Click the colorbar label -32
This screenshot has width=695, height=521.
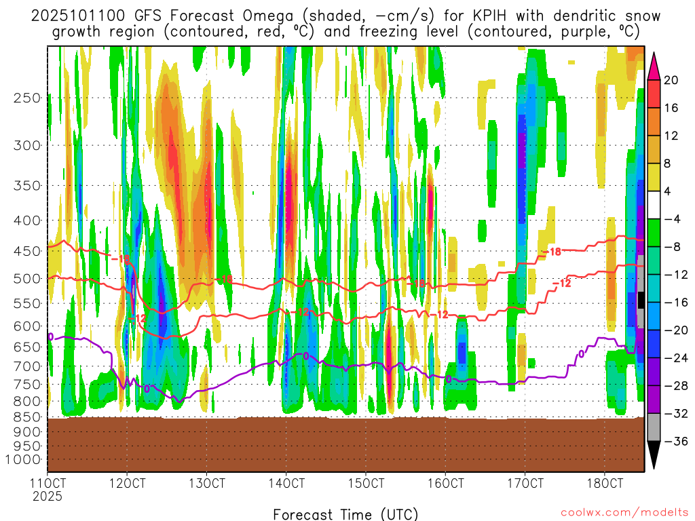point(676,414)
